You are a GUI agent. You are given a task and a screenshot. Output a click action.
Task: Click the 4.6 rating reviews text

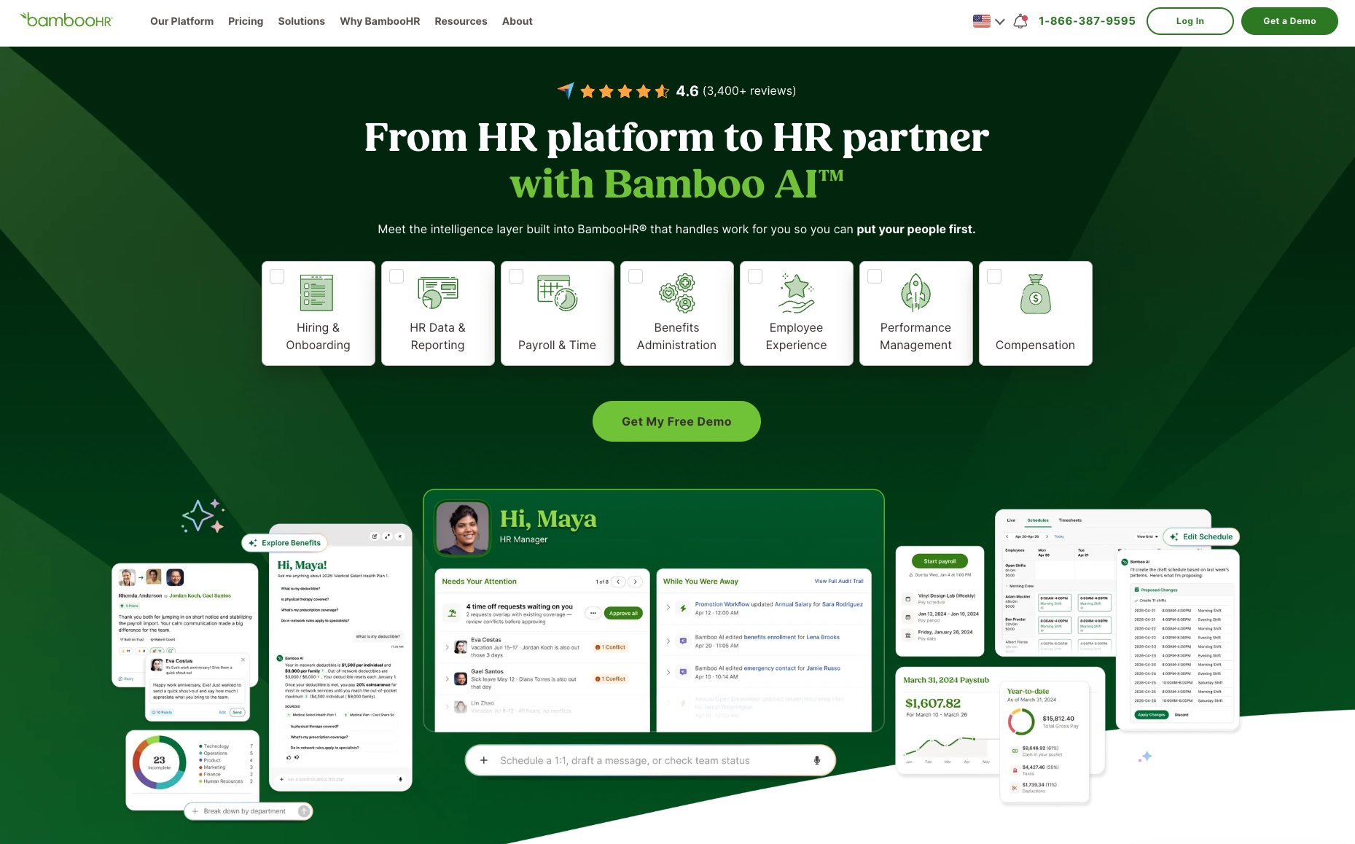(736, 91)
